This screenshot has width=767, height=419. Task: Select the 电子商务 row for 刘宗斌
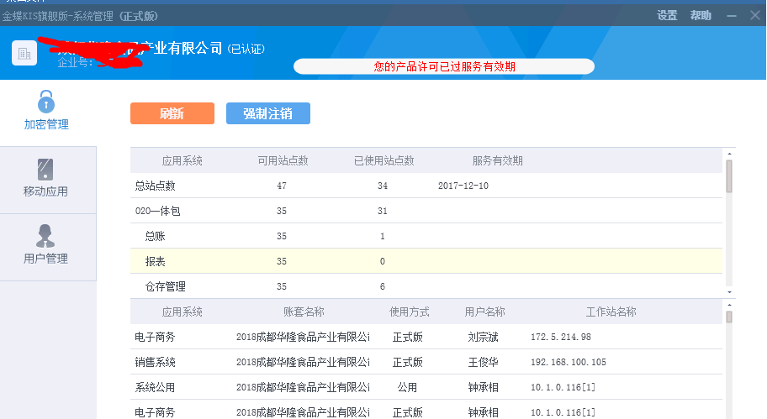[426, 337]
